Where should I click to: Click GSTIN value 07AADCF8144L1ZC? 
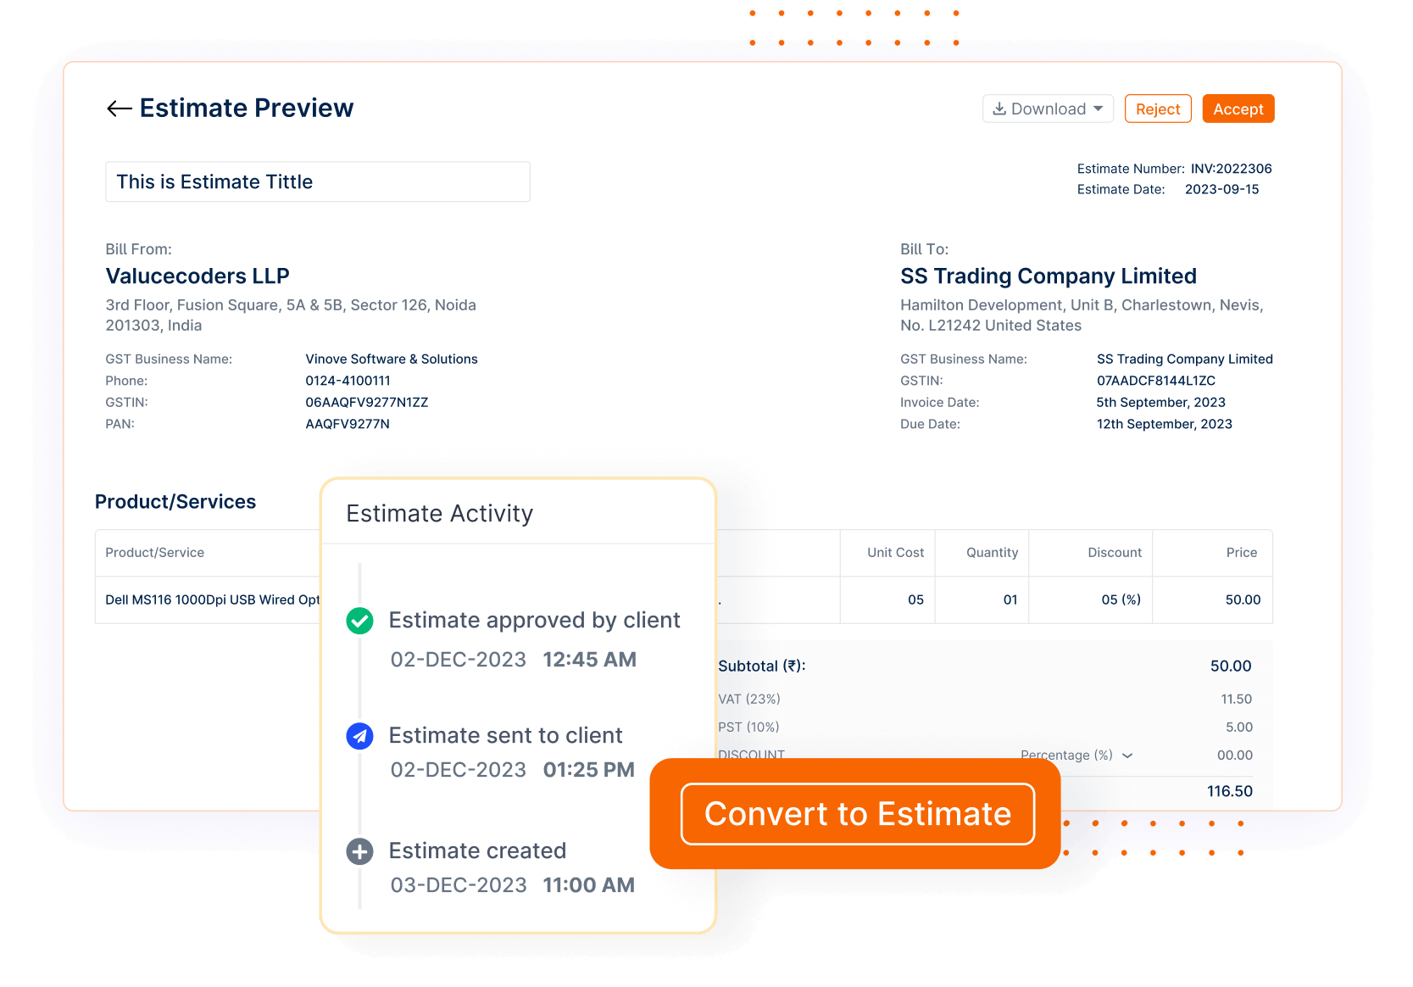coord(1156,381)
